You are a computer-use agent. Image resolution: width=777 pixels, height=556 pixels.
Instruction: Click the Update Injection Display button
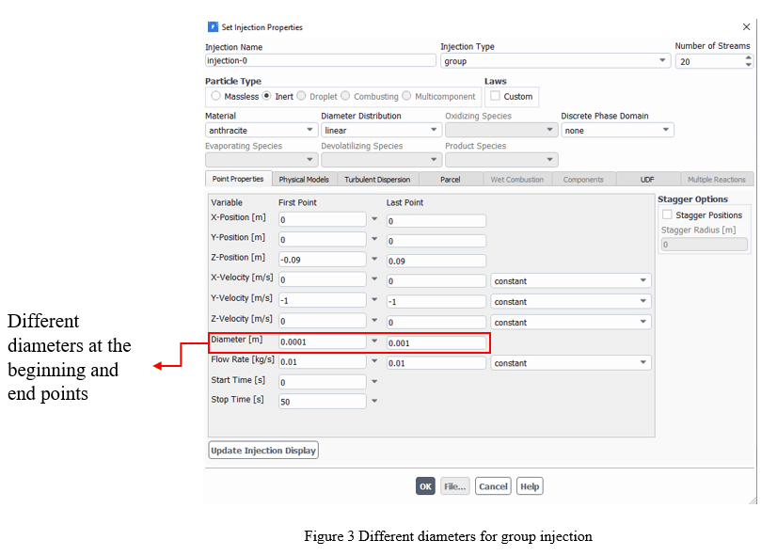click(262, 450)
